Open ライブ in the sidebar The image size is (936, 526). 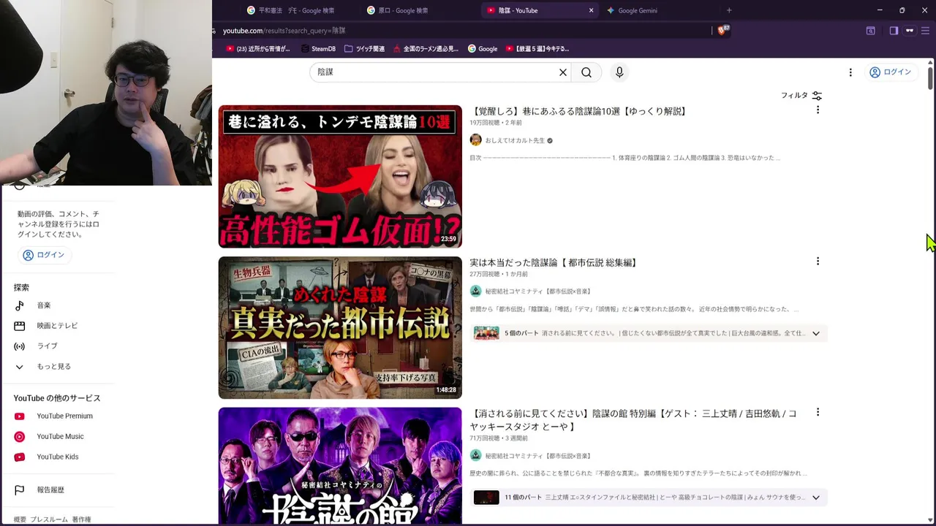[47, 346]
